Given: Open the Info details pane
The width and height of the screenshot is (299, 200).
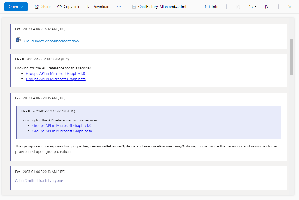Looking at the screenshot, I should (212, 7).
